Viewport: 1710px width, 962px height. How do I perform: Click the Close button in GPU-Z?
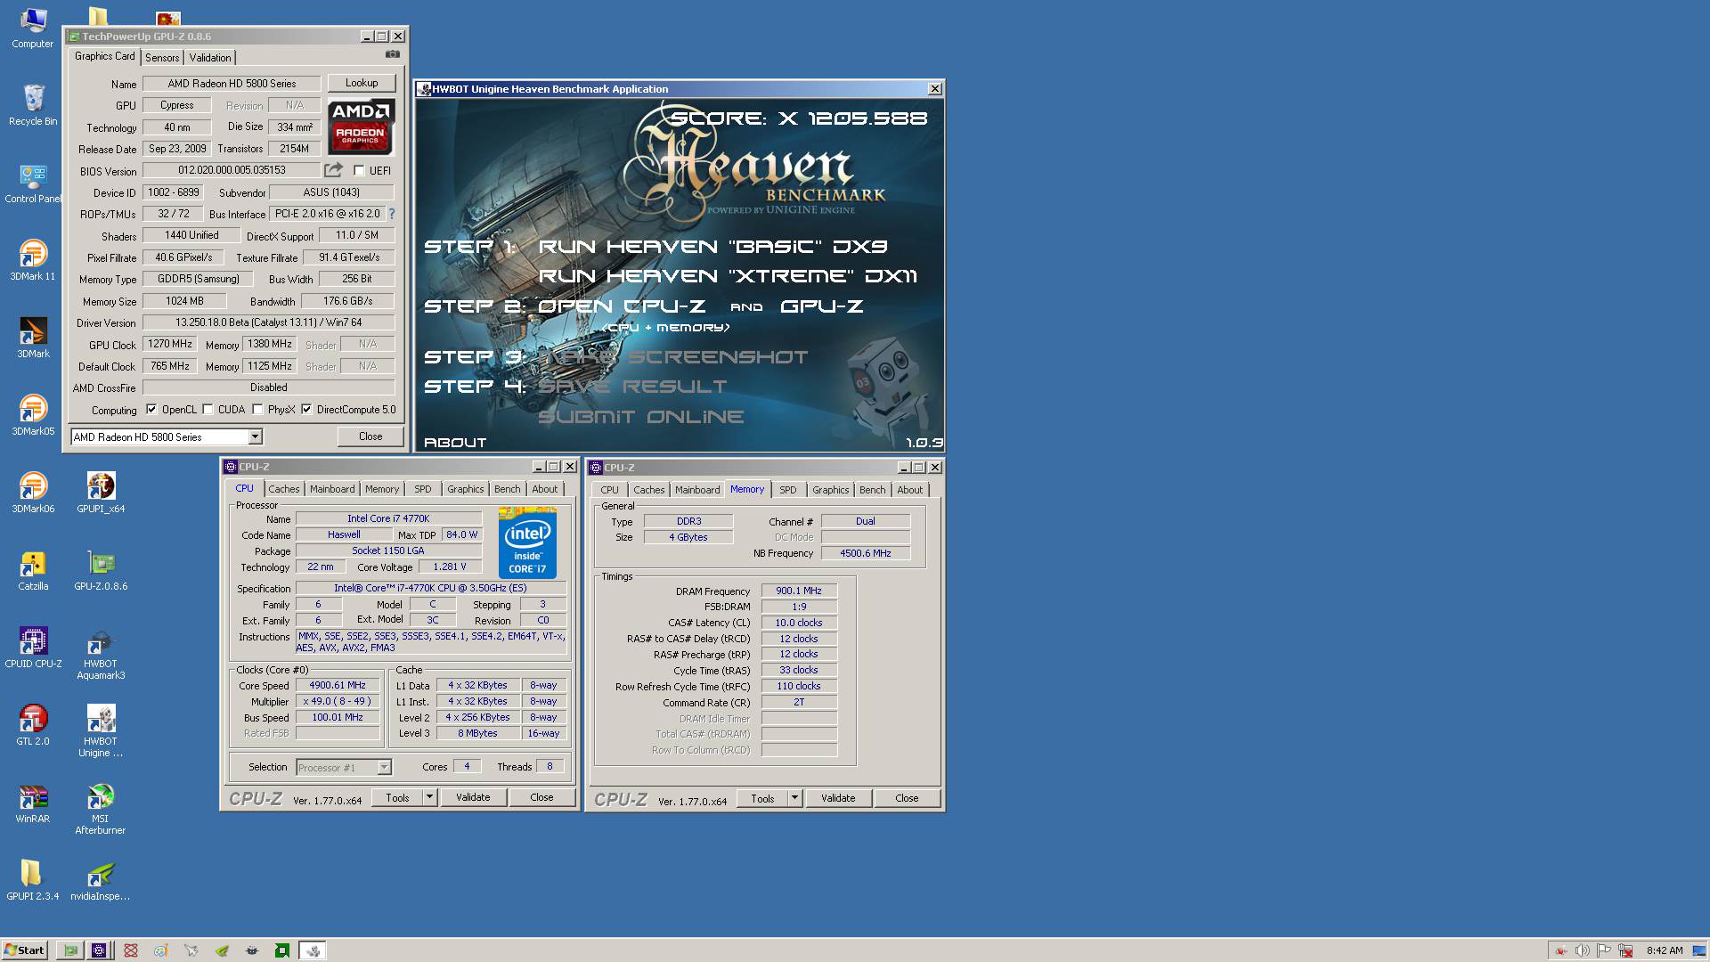tap(370, 436)
